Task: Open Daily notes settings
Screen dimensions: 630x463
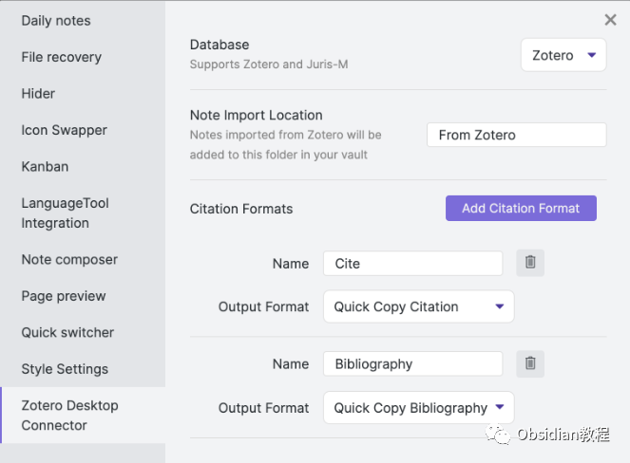Action: pyautogui.click(x=56, y=21)
